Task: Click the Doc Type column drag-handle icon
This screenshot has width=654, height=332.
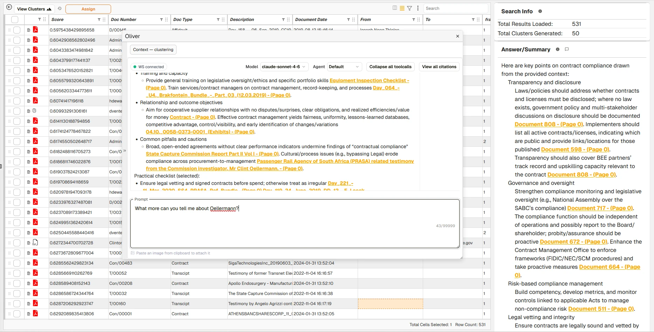Action: (x=223, y=20)
